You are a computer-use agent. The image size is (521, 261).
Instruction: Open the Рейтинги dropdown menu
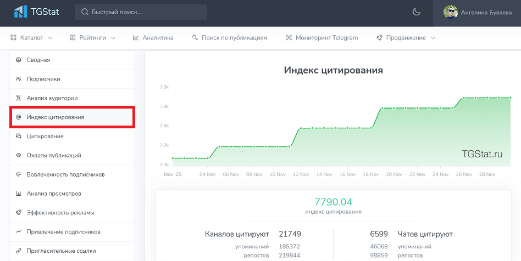coord(92,38)
